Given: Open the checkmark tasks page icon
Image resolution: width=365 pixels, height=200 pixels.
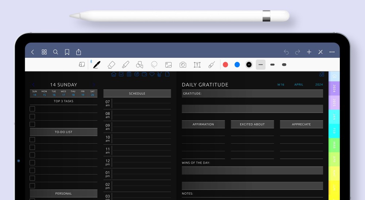Looking at the screenshot, I should tap(121, 74).
